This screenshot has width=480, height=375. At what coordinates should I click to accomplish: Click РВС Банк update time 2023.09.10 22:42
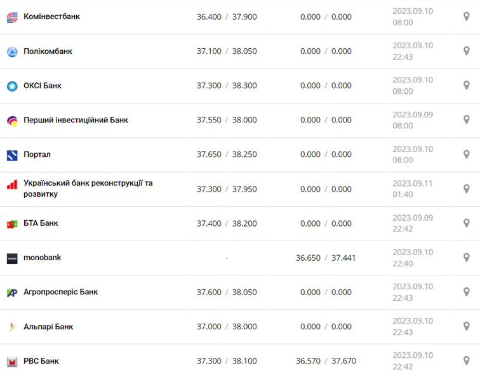point(413,361)
